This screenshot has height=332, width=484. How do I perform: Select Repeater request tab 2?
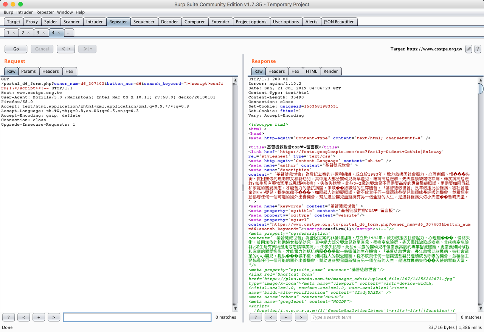coord(23,33)
